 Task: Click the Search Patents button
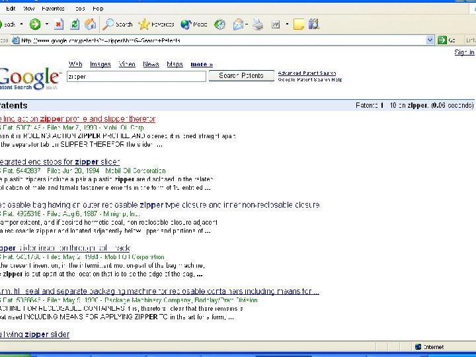pyautogui.click(x=241, y=75)
